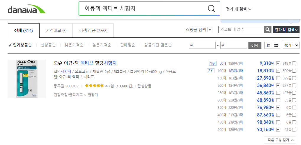This screenshot has width=301, height=145.
Task: Check the box for 450매 row
Action: tap(294, 122)
